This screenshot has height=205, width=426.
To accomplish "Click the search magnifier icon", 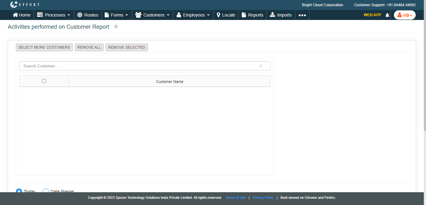I will (x=260, y=66).
